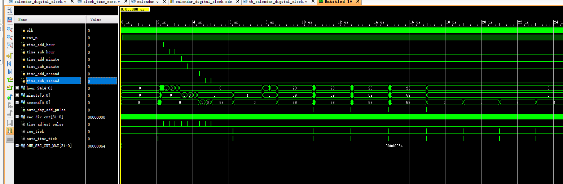
Task: Switch to the calendar_digital_clock.xdc tab
Action: [203, 2]
